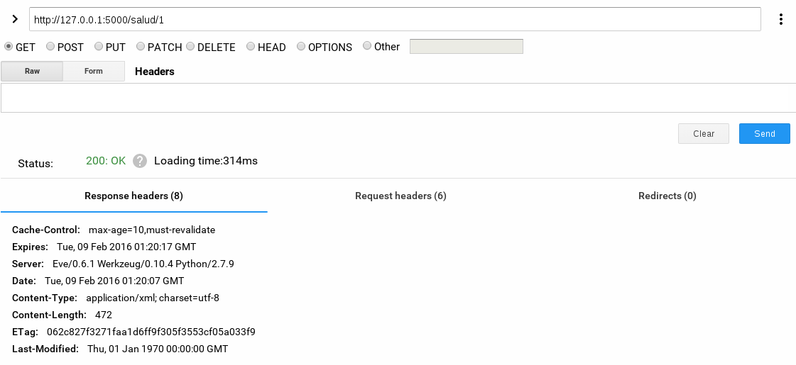The width and height of the screenshot is (796, 365).
Task: Click inside the headers text area
Action: tap(398, 98)
